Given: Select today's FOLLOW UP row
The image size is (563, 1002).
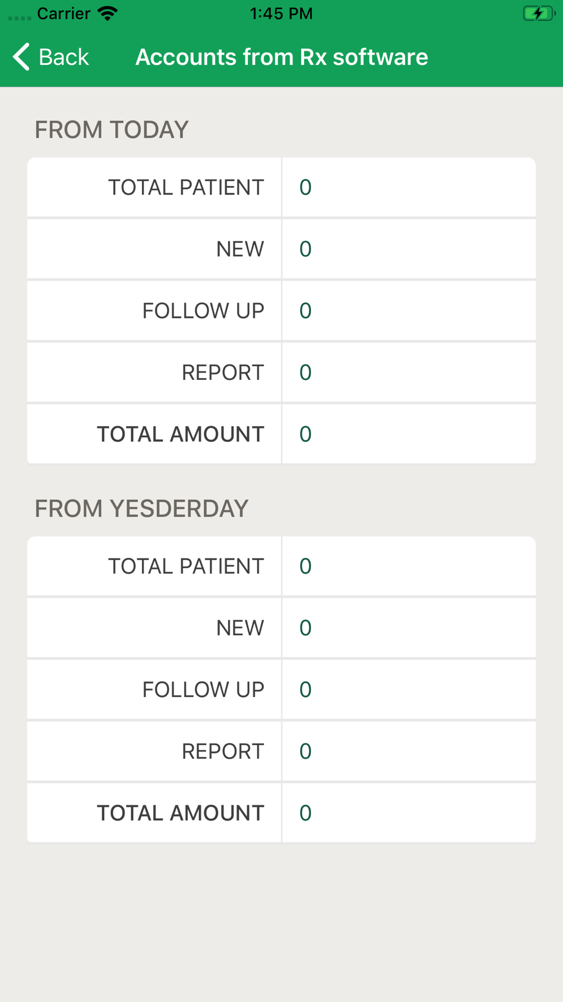Looking at the screenshot, I should [281, 311].
